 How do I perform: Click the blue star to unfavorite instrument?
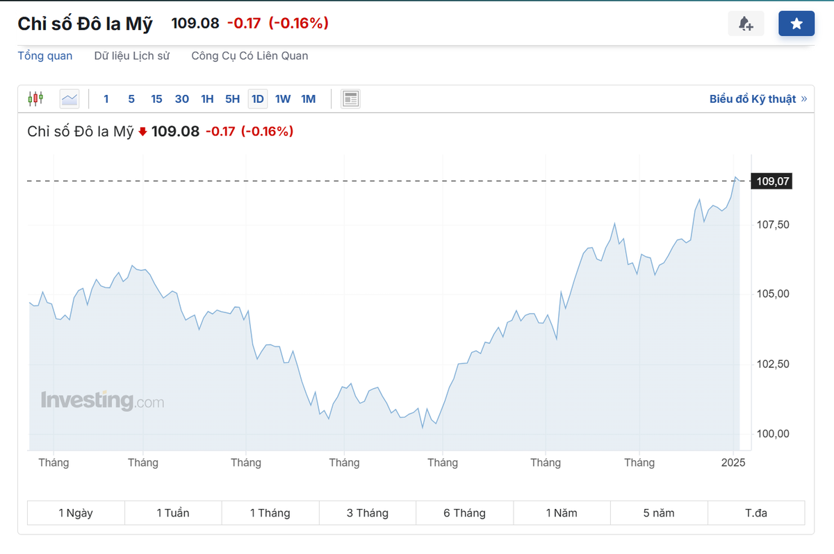(x=796, y=23)
